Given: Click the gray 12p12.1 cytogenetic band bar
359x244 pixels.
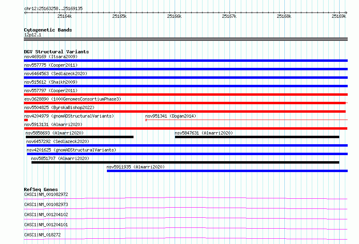Looking at the screenshot, I should click(186, 39).
